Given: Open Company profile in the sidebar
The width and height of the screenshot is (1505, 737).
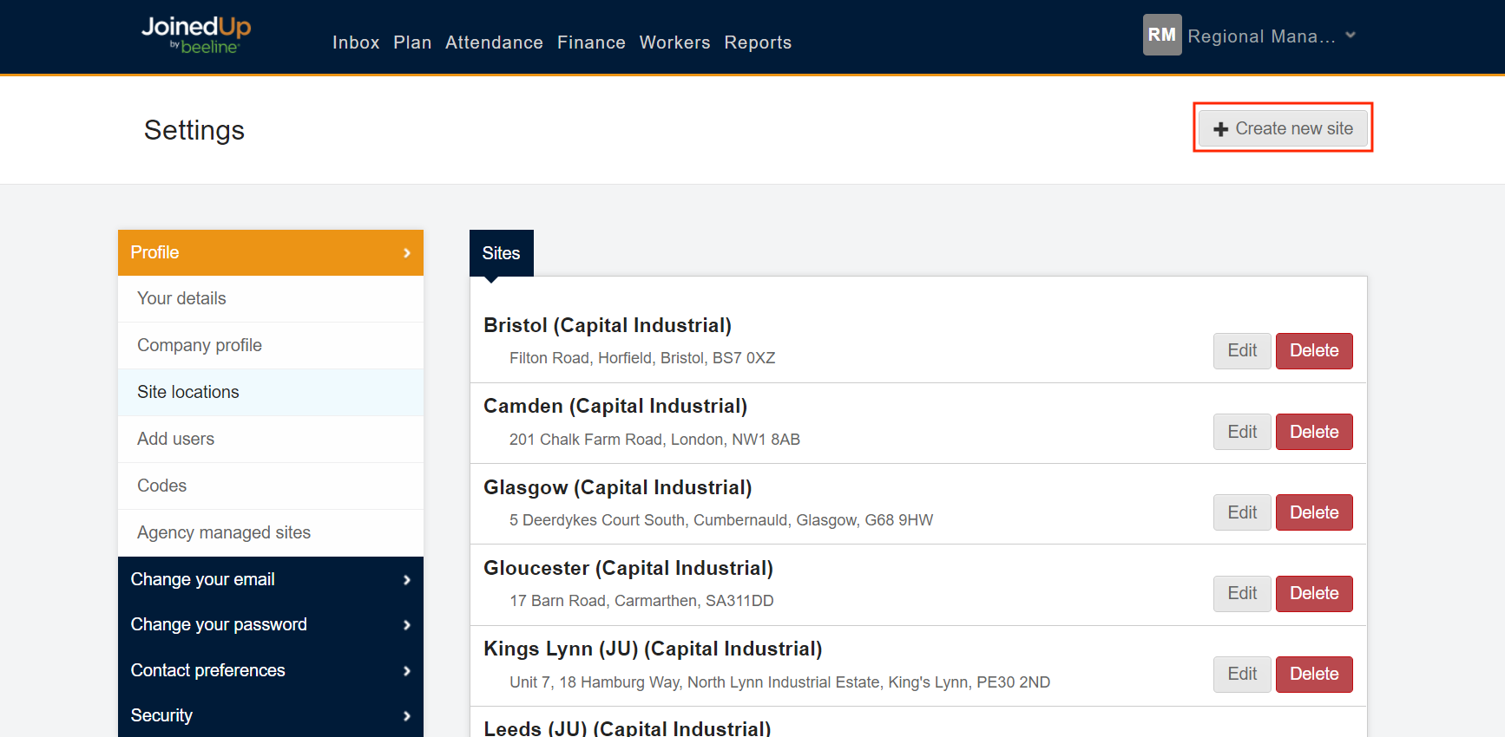Looking at the screenshot, I should click(200, 345).
